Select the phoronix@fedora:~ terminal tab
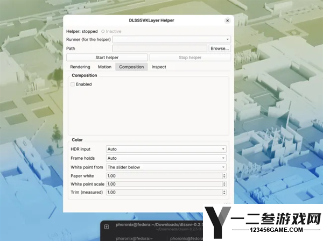The height and width of the screenshot is (241, 323). click(134, 238)
